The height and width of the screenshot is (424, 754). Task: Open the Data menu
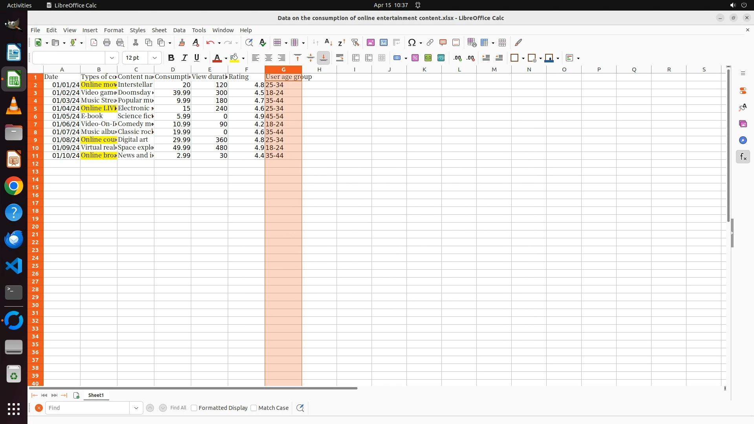pos(179,30)
